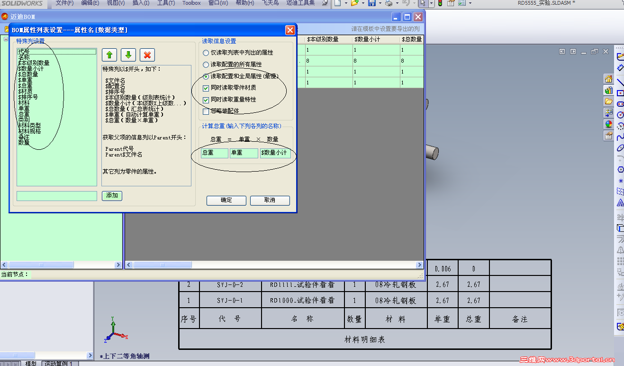Select the Sketch pencil tool icon

tap(620, 56)
